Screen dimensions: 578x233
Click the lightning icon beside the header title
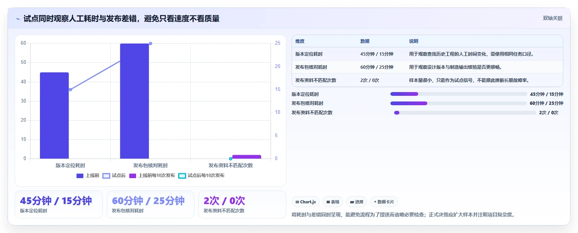click(x=18, y=19)
